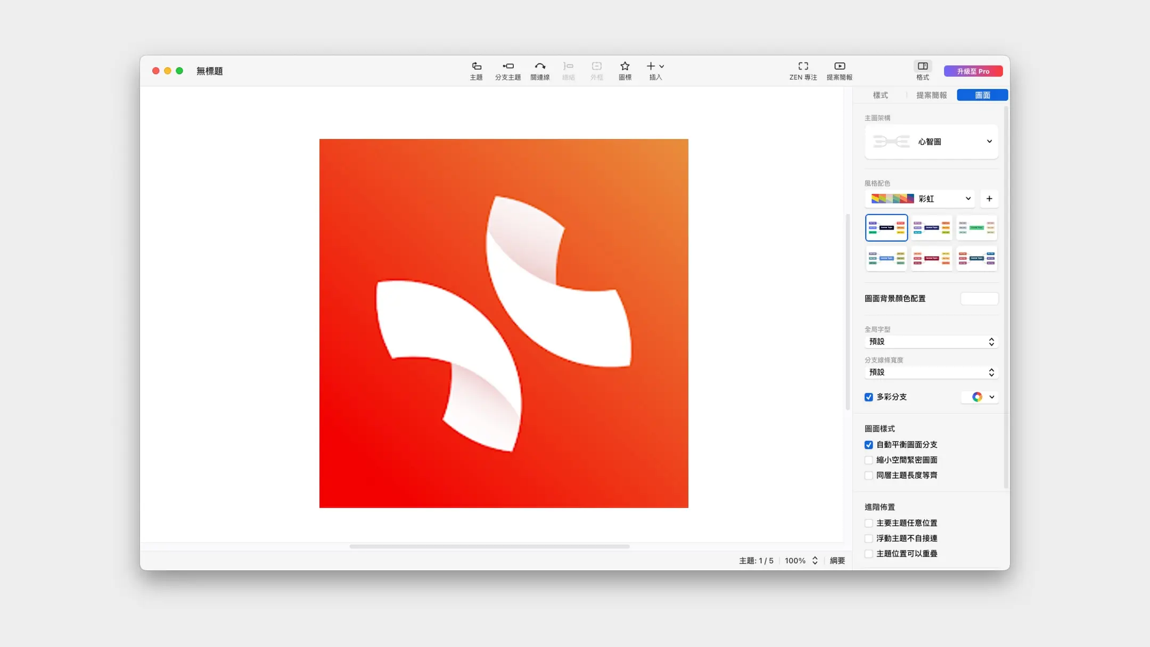Click 綱要 (Outline) in status bar
1150x647 pixels.
pyautogui.click(x=837, y=561)
